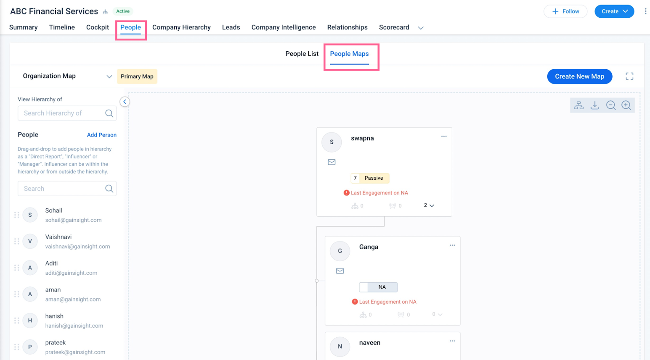Open the Relationships tab
This screenshot has height=360, width=650.
pos(348,27)
